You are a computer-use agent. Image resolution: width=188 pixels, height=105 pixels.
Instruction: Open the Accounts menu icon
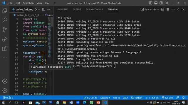5,81
